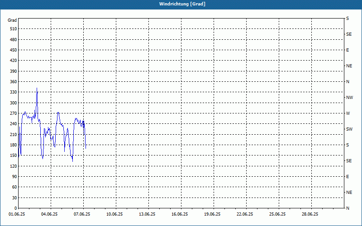Click the 300 degree axis label

[13, 103]
